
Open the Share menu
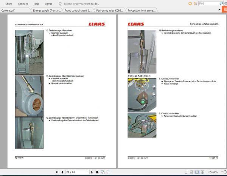(8, 3)
